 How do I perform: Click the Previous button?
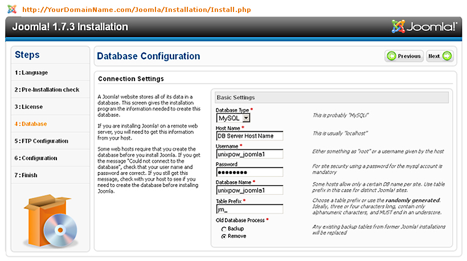(404, 56)
